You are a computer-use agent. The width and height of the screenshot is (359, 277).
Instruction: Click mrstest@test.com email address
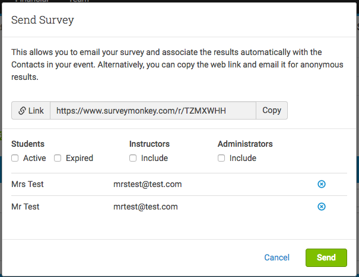147,184
